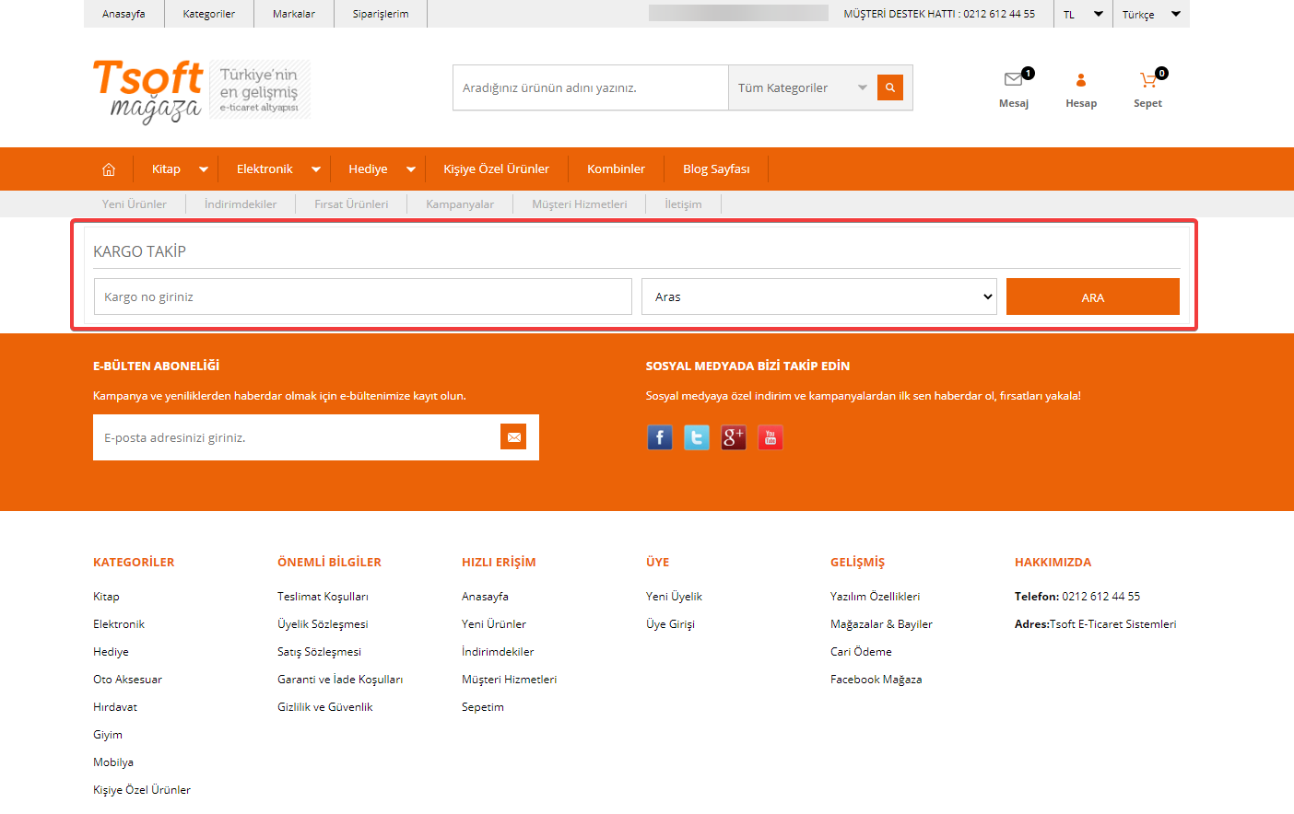Open Yeni Ürünler in the sub navigation
This screenshot has width=1294, height=814.
point(135,204)
